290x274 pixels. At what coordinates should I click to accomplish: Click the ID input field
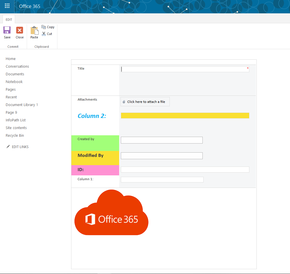coord(185,169)
